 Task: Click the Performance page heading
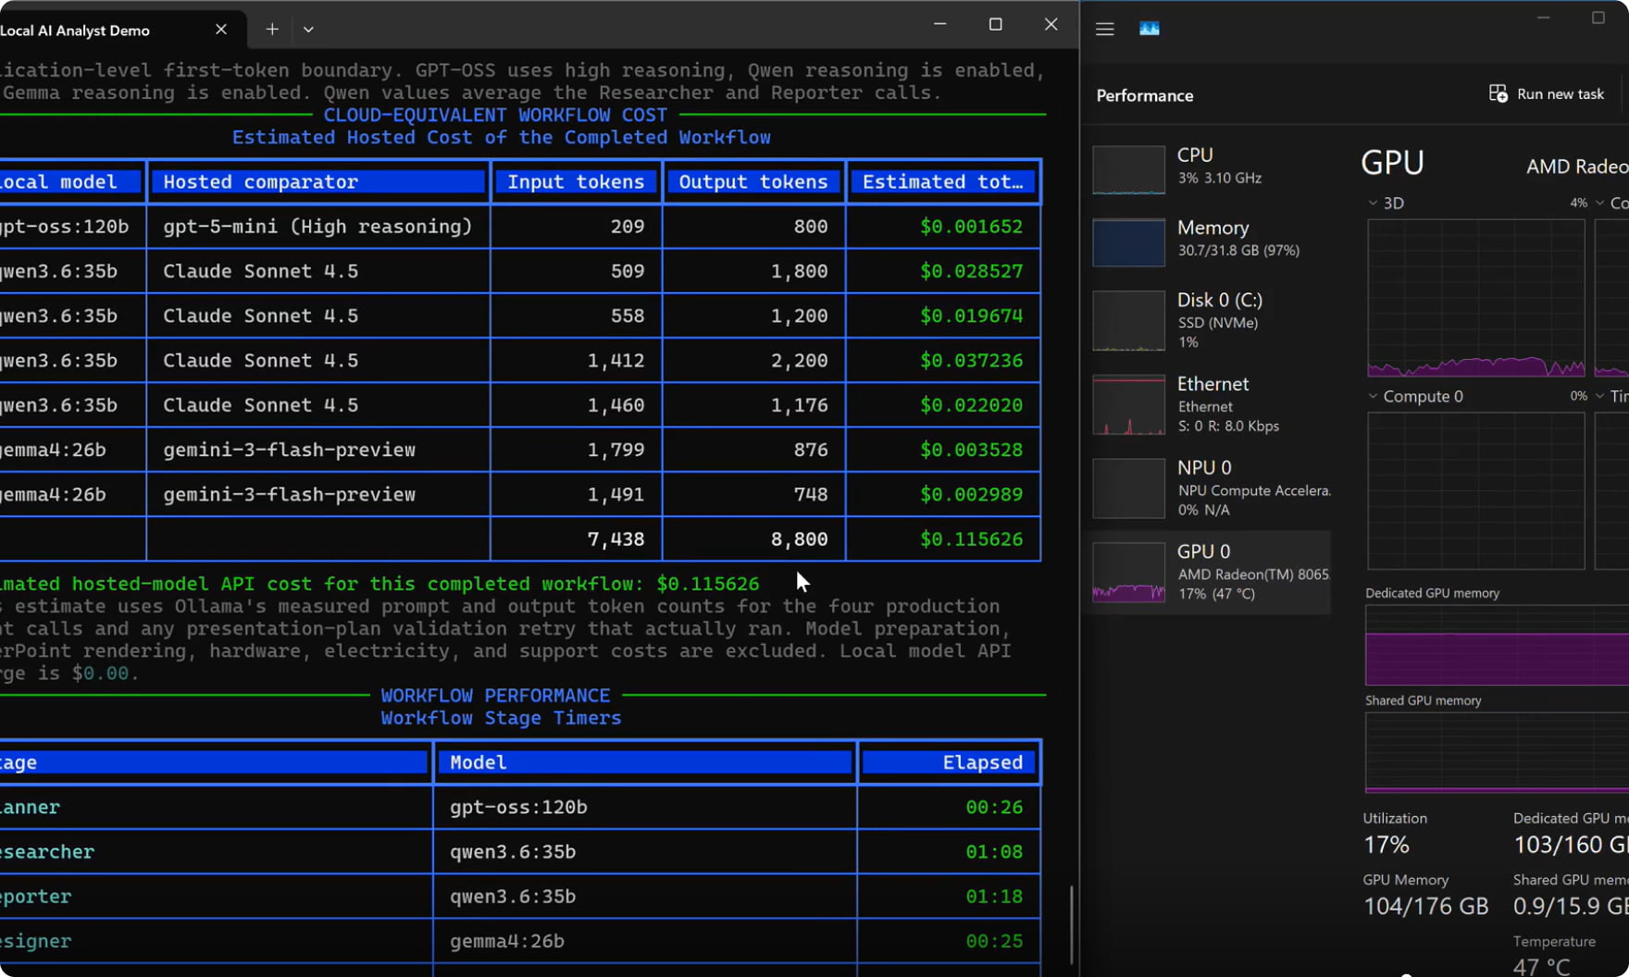(x=1144, y=95)
